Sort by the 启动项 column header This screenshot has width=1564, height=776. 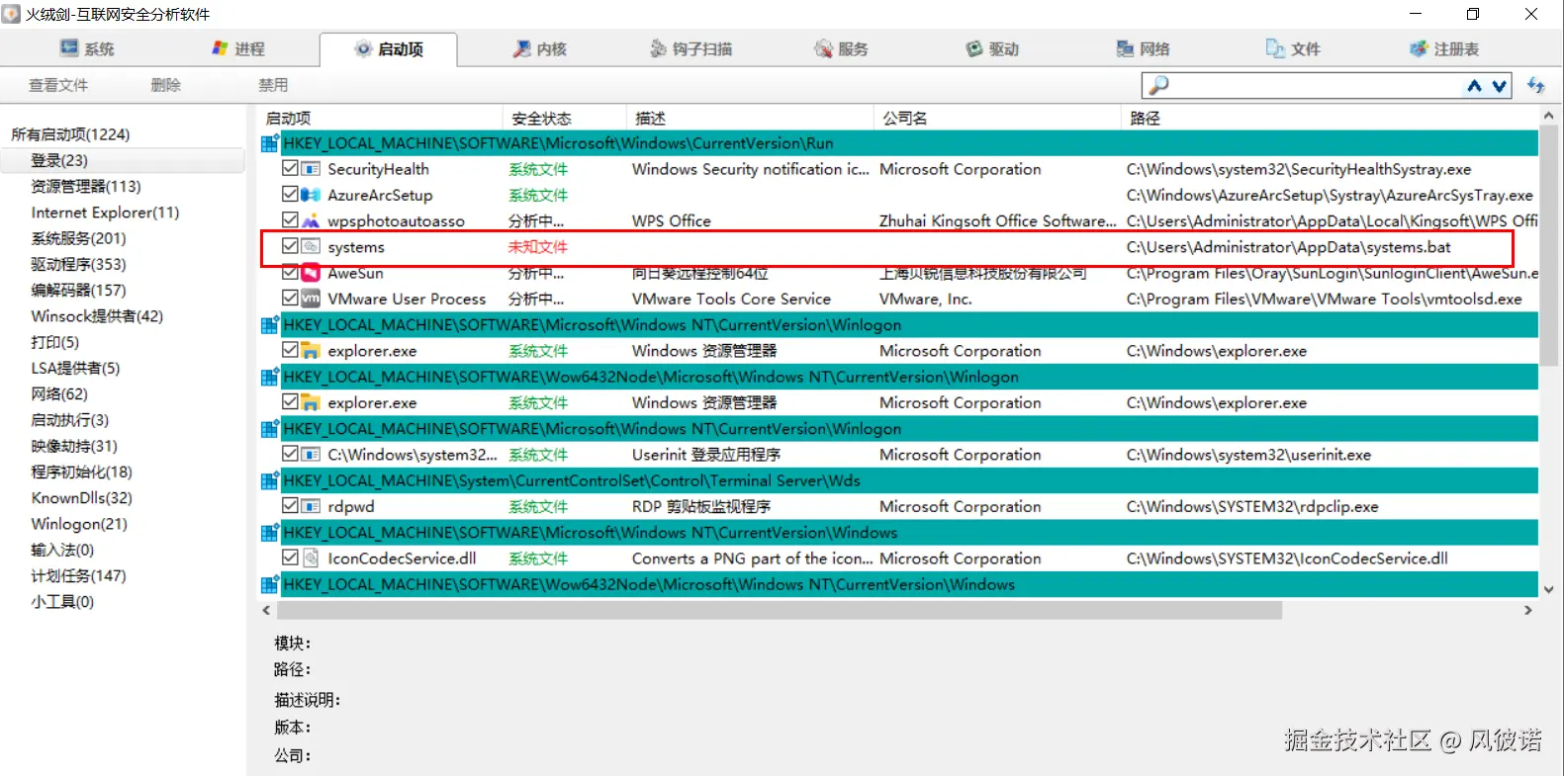pyautogui.click(x=288, y=118)
